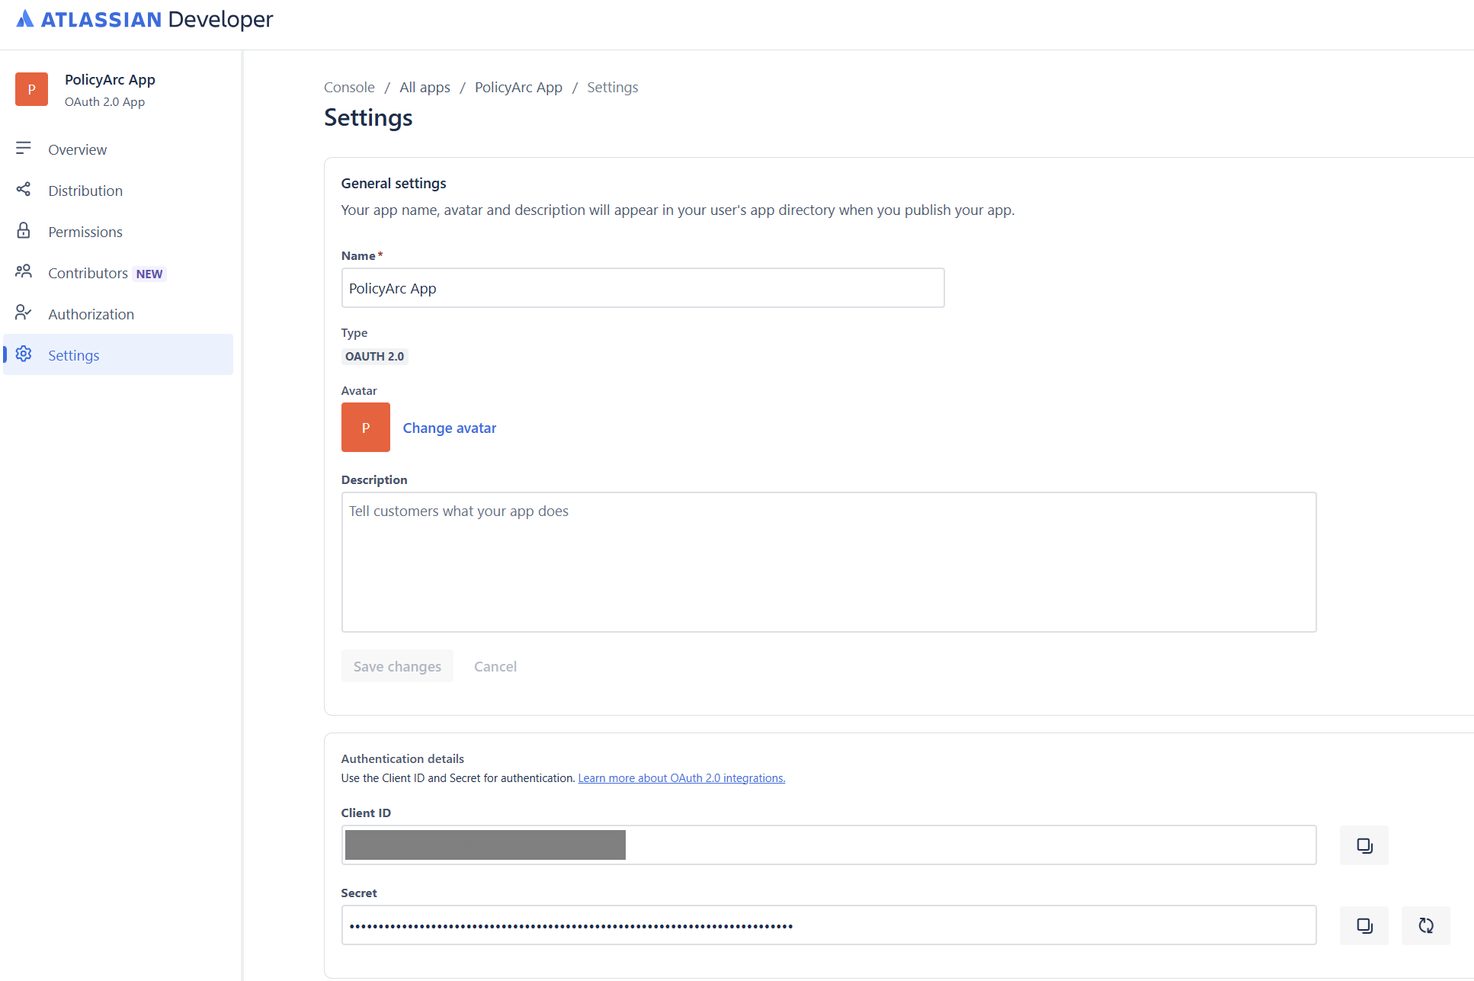The image size is (1474, 981).
Task: Click the Authorization user-check icon
Action: click(24, 313)
